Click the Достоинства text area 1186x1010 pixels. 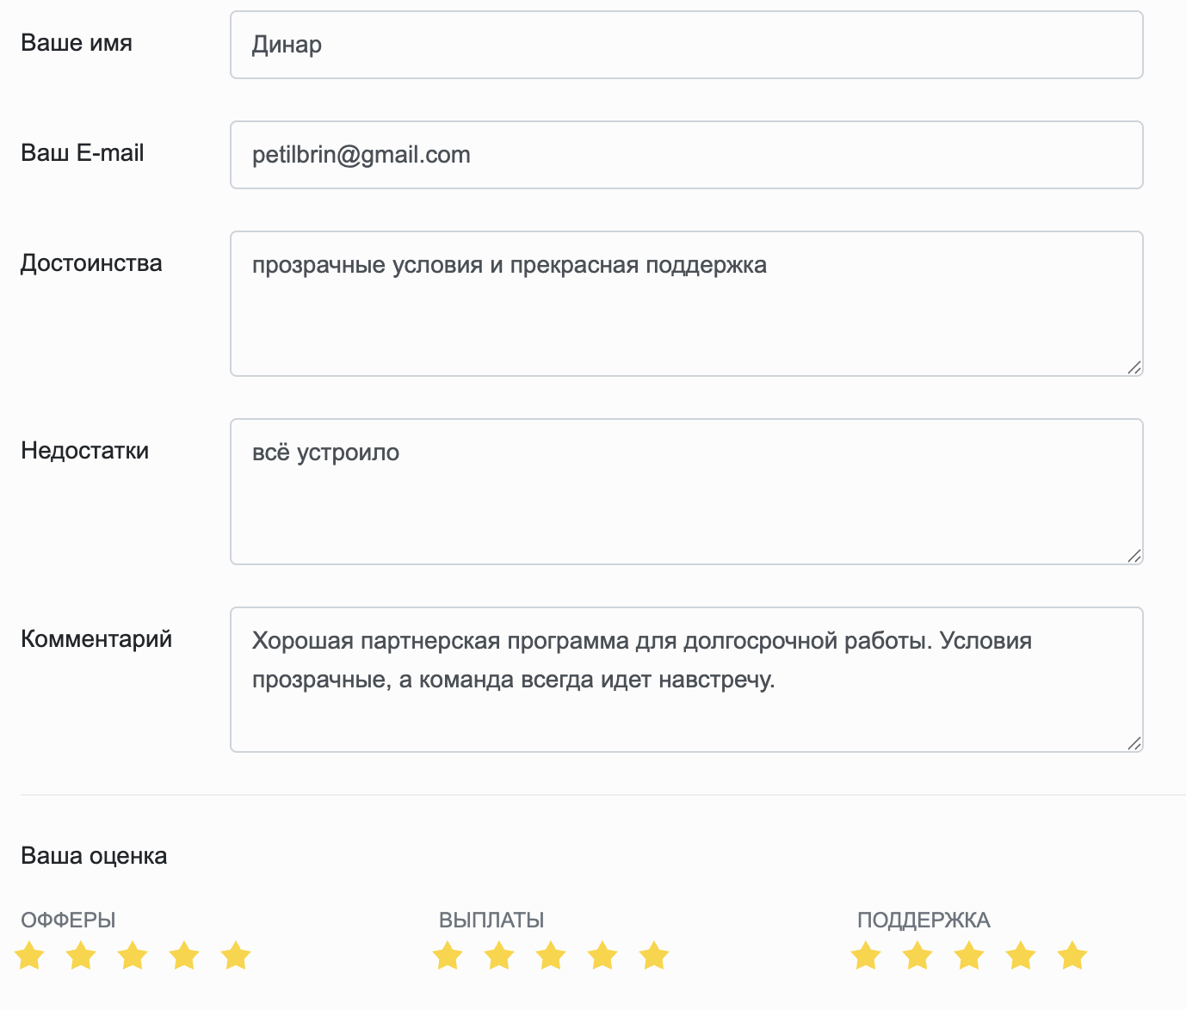(687, 304)
